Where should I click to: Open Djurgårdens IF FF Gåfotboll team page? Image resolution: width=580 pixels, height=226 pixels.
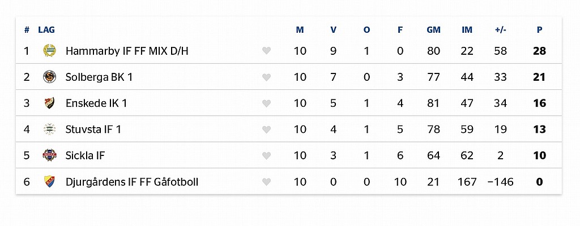131,182
